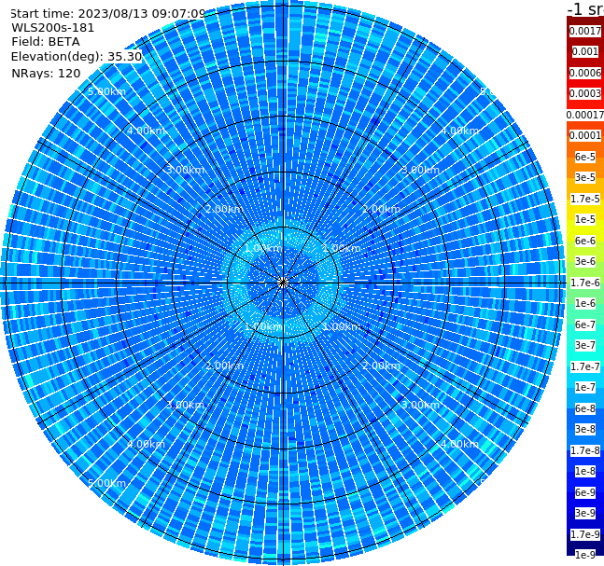
Task: Select the 0.001 colorbar value
Action: pos(585,51)
